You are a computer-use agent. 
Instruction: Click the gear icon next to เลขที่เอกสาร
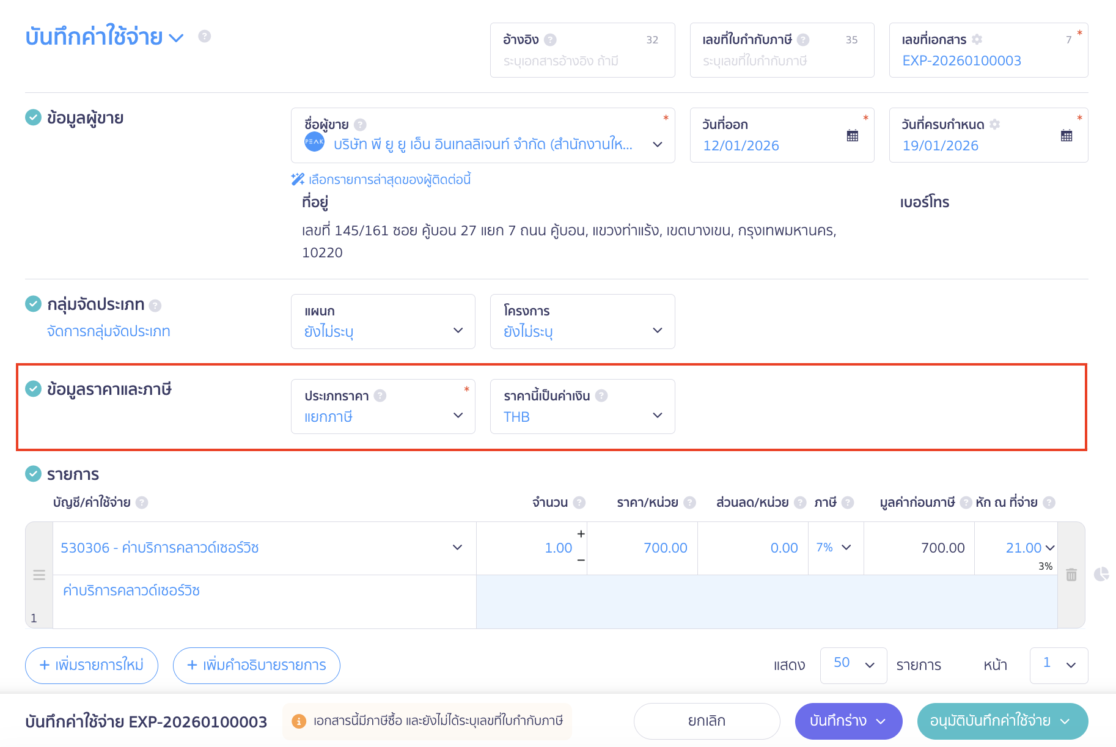tap(977, 40)
